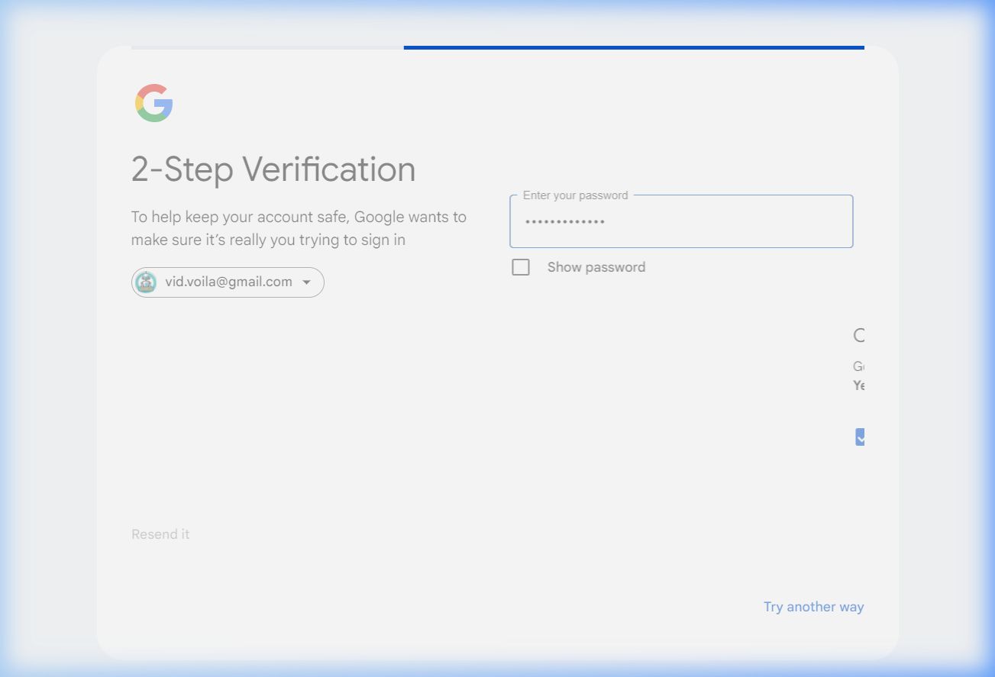Click the cut-off gray G text
995x677 pixels.
click(858, 366)
